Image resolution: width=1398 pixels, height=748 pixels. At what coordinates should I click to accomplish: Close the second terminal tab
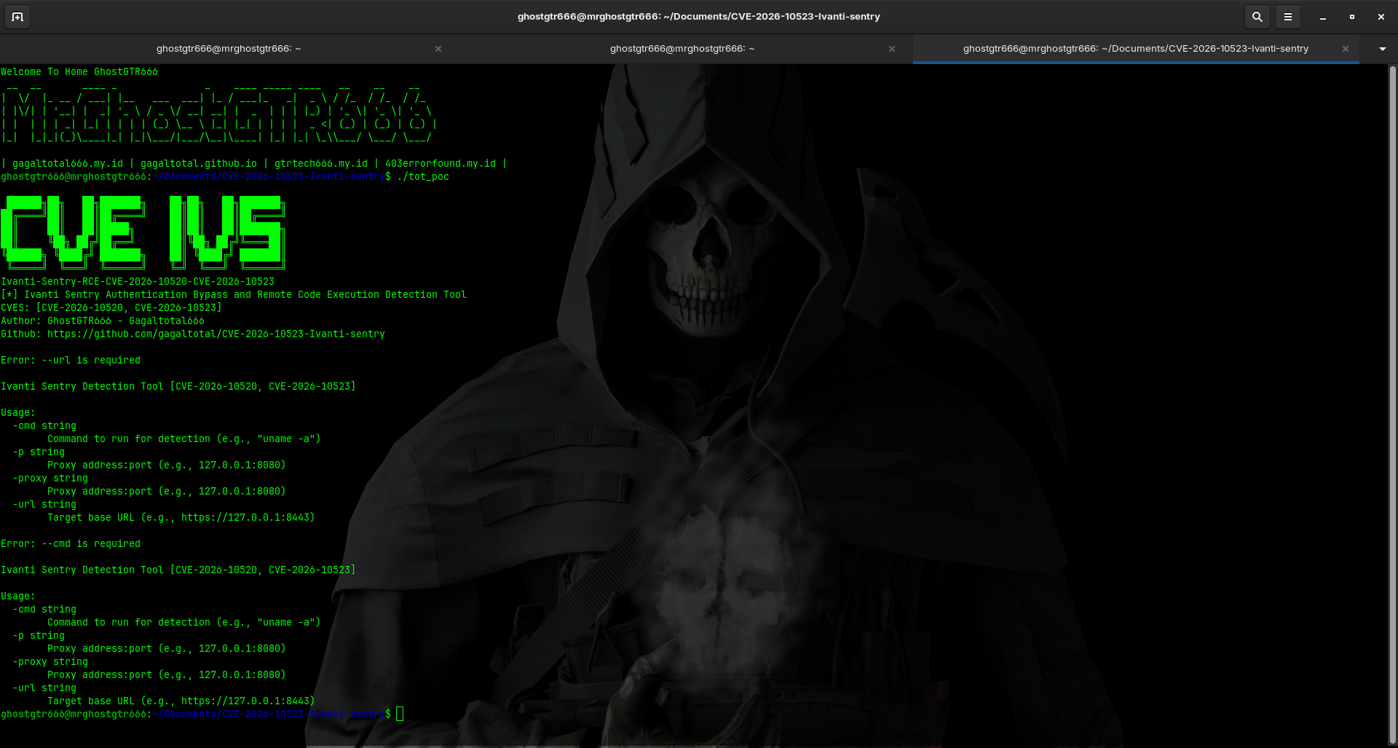pos(892,49)
